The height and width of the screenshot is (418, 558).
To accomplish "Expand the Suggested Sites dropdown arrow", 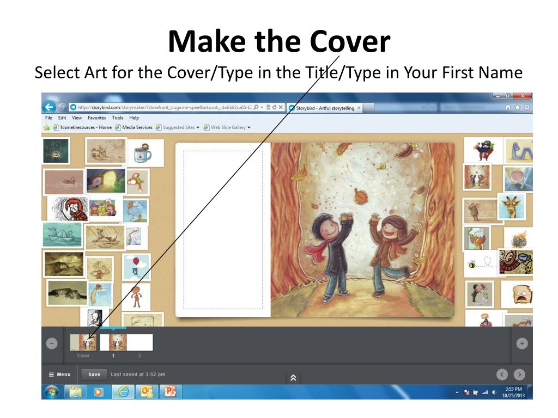I will [198, 127].
